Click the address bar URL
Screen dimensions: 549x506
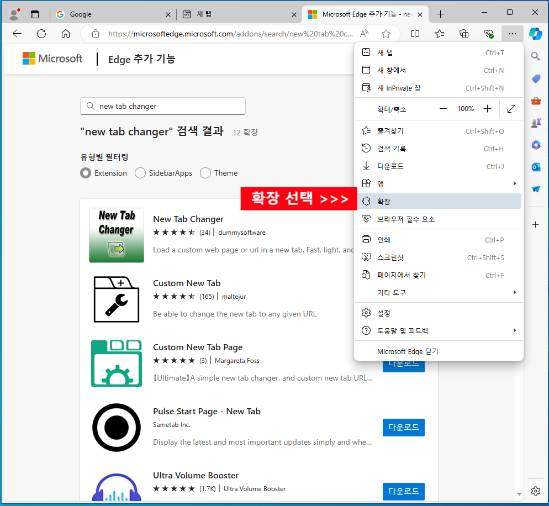(x=230, y=34)
